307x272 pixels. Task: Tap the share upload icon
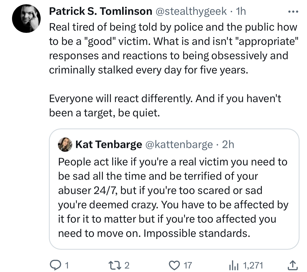pos(292,265)
